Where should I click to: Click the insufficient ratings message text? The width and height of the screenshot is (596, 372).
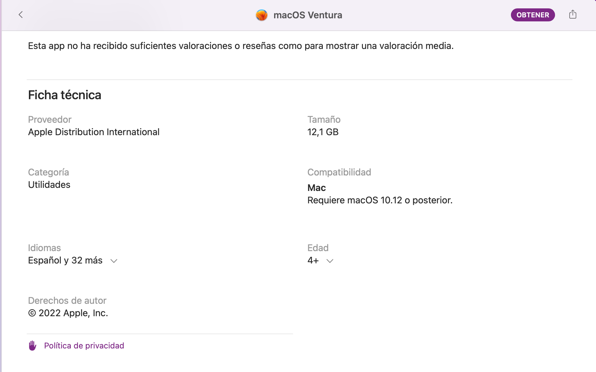coord(241,46)
